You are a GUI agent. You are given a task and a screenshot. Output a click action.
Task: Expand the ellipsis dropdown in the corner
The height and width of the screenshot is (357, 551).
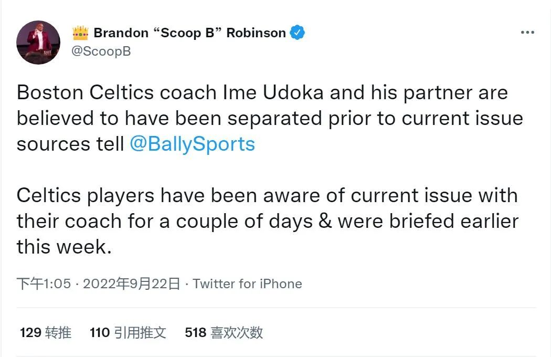(528, 33)
